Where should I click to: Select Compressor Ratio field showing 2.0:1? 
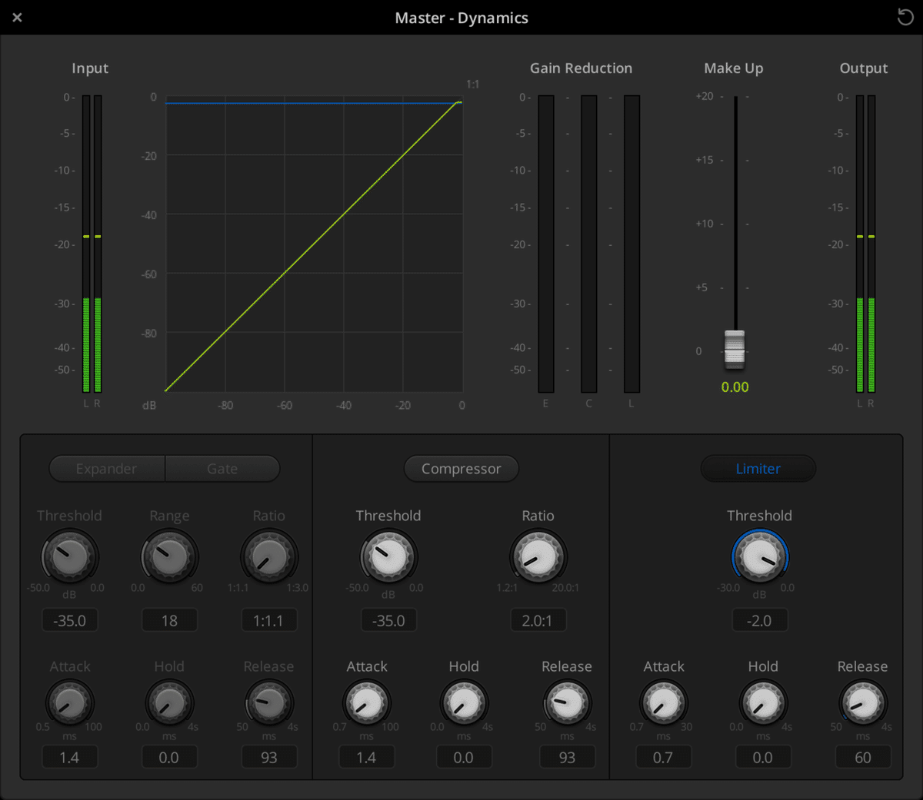coord(538,620)
